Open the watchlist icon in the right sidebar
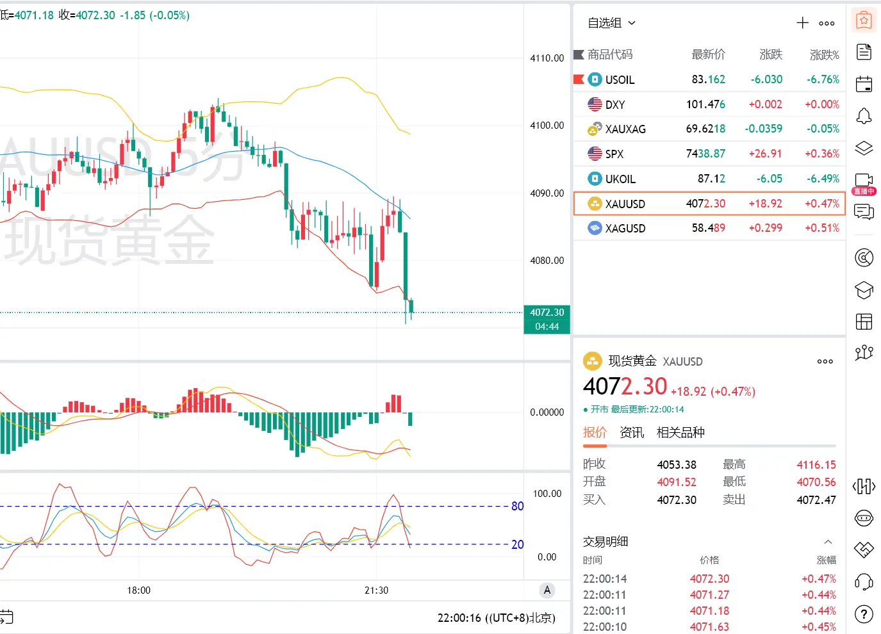 click(864, 21)
